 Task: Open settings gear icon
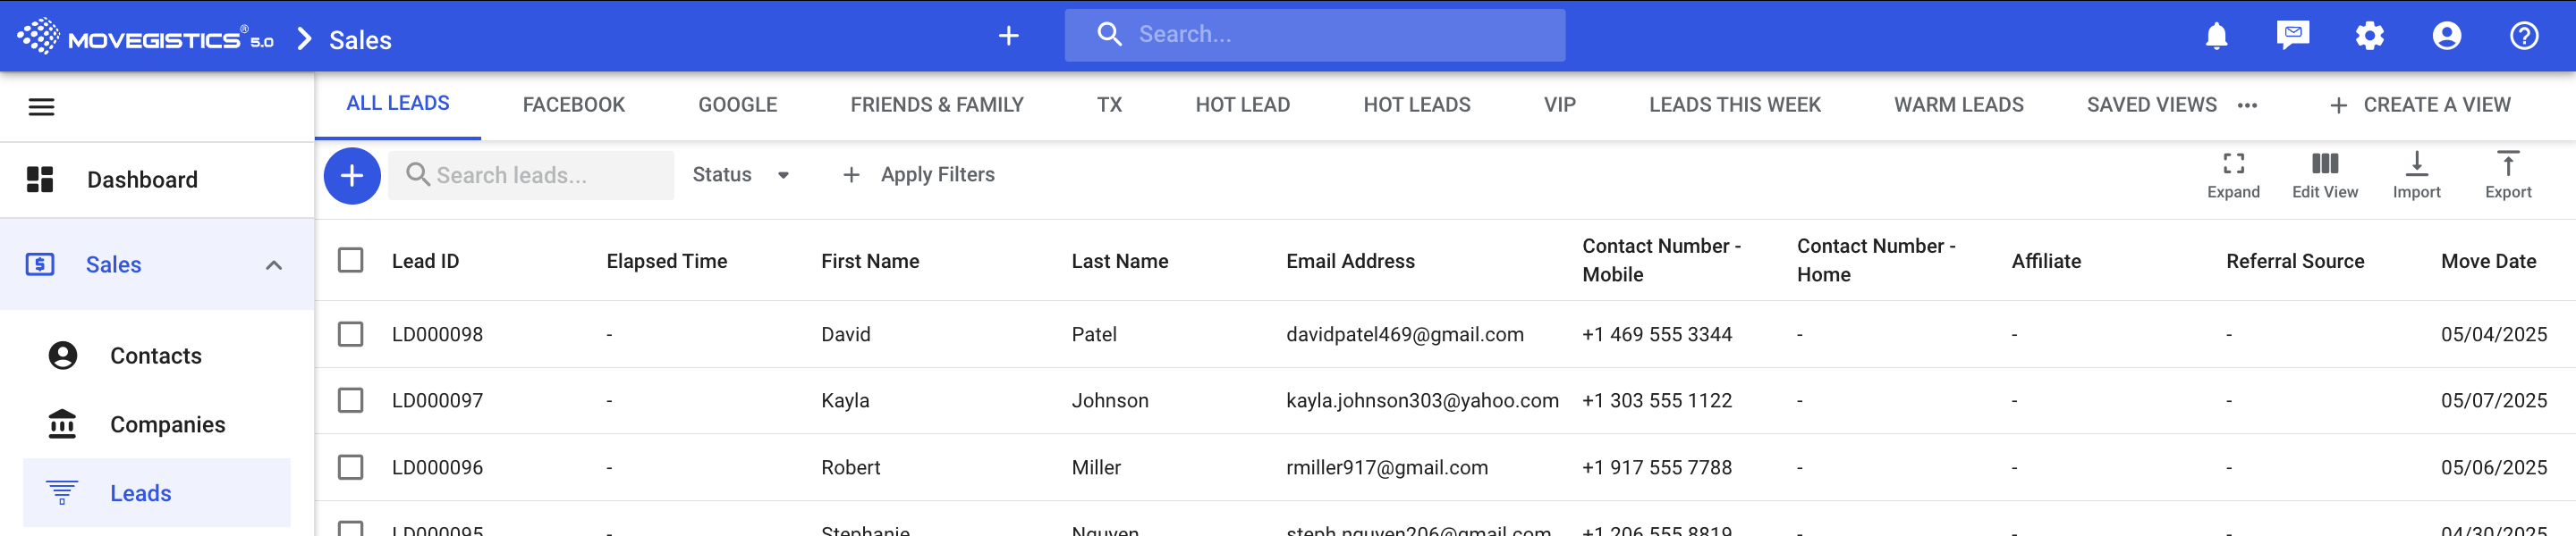pos(2369,36)
